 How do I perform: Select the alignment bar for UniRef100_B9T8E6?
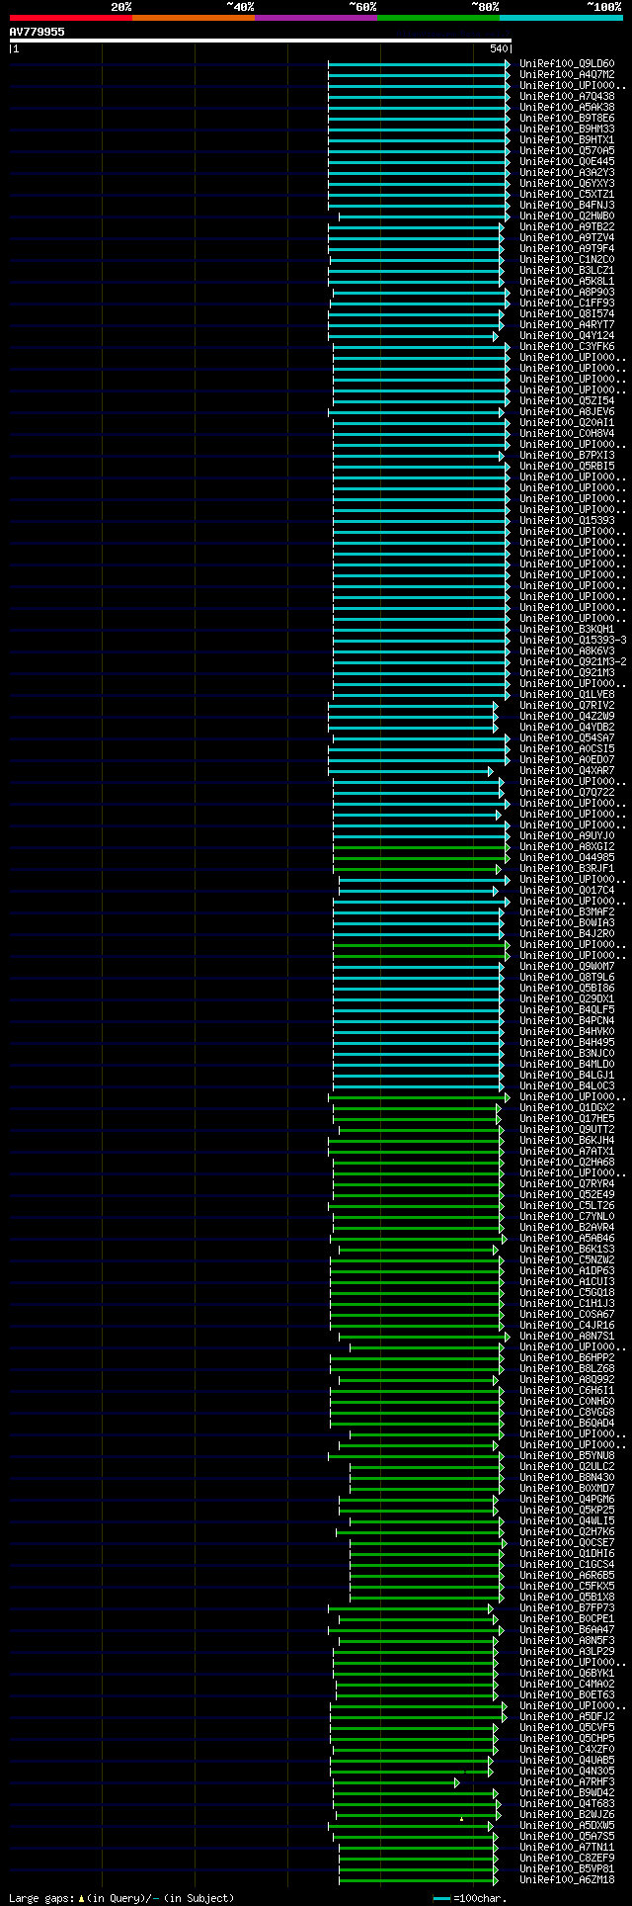(419, 119)
